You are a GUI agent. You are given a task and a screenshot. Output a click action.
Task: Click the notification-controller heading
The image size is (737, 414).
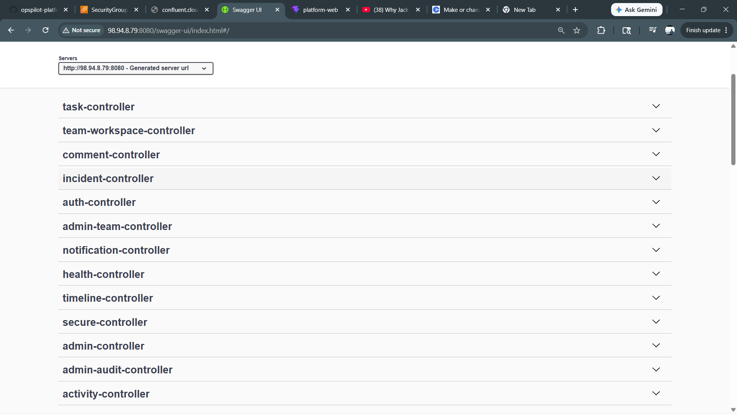[116, 250]
